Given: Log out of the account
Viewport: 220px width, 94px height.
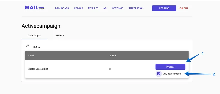Looking at the screenshot, I should click(183, 8).
